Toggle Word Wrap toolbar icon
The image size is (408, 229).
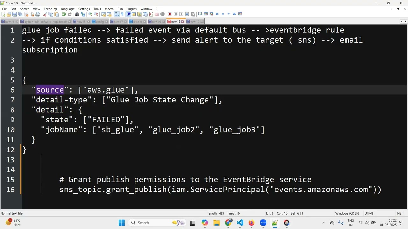click(x=117, y=14)
